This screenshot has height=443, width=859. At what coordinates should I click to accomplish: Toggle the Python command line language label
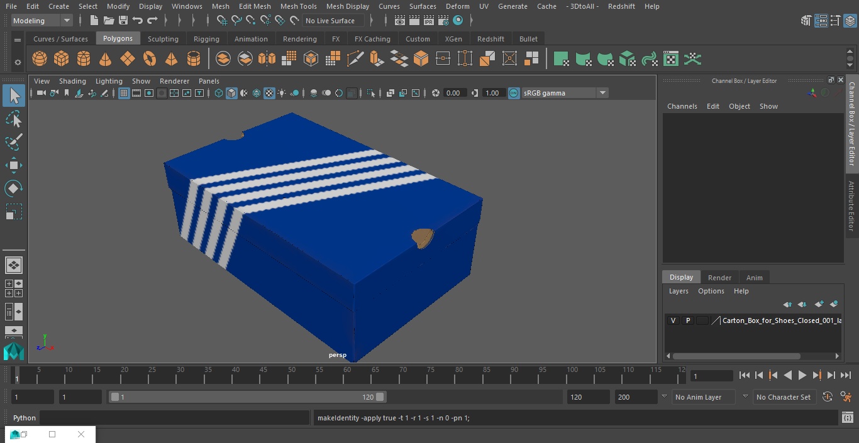point(25,418)
